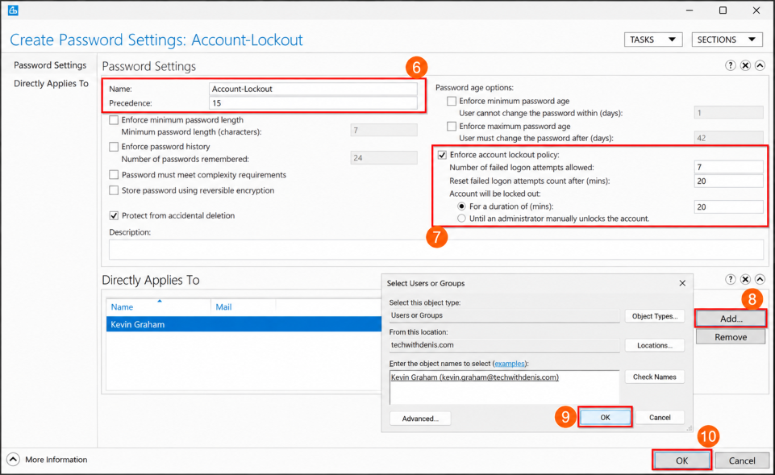Enable Enforce password history
This screenshot has height=475, width=775.
114,147
